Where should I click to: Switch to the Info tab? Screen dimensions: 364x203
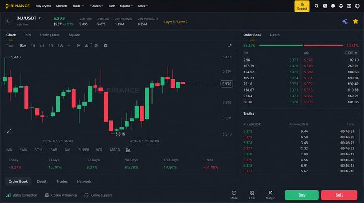pyautogui.click(x=27, y=35)
